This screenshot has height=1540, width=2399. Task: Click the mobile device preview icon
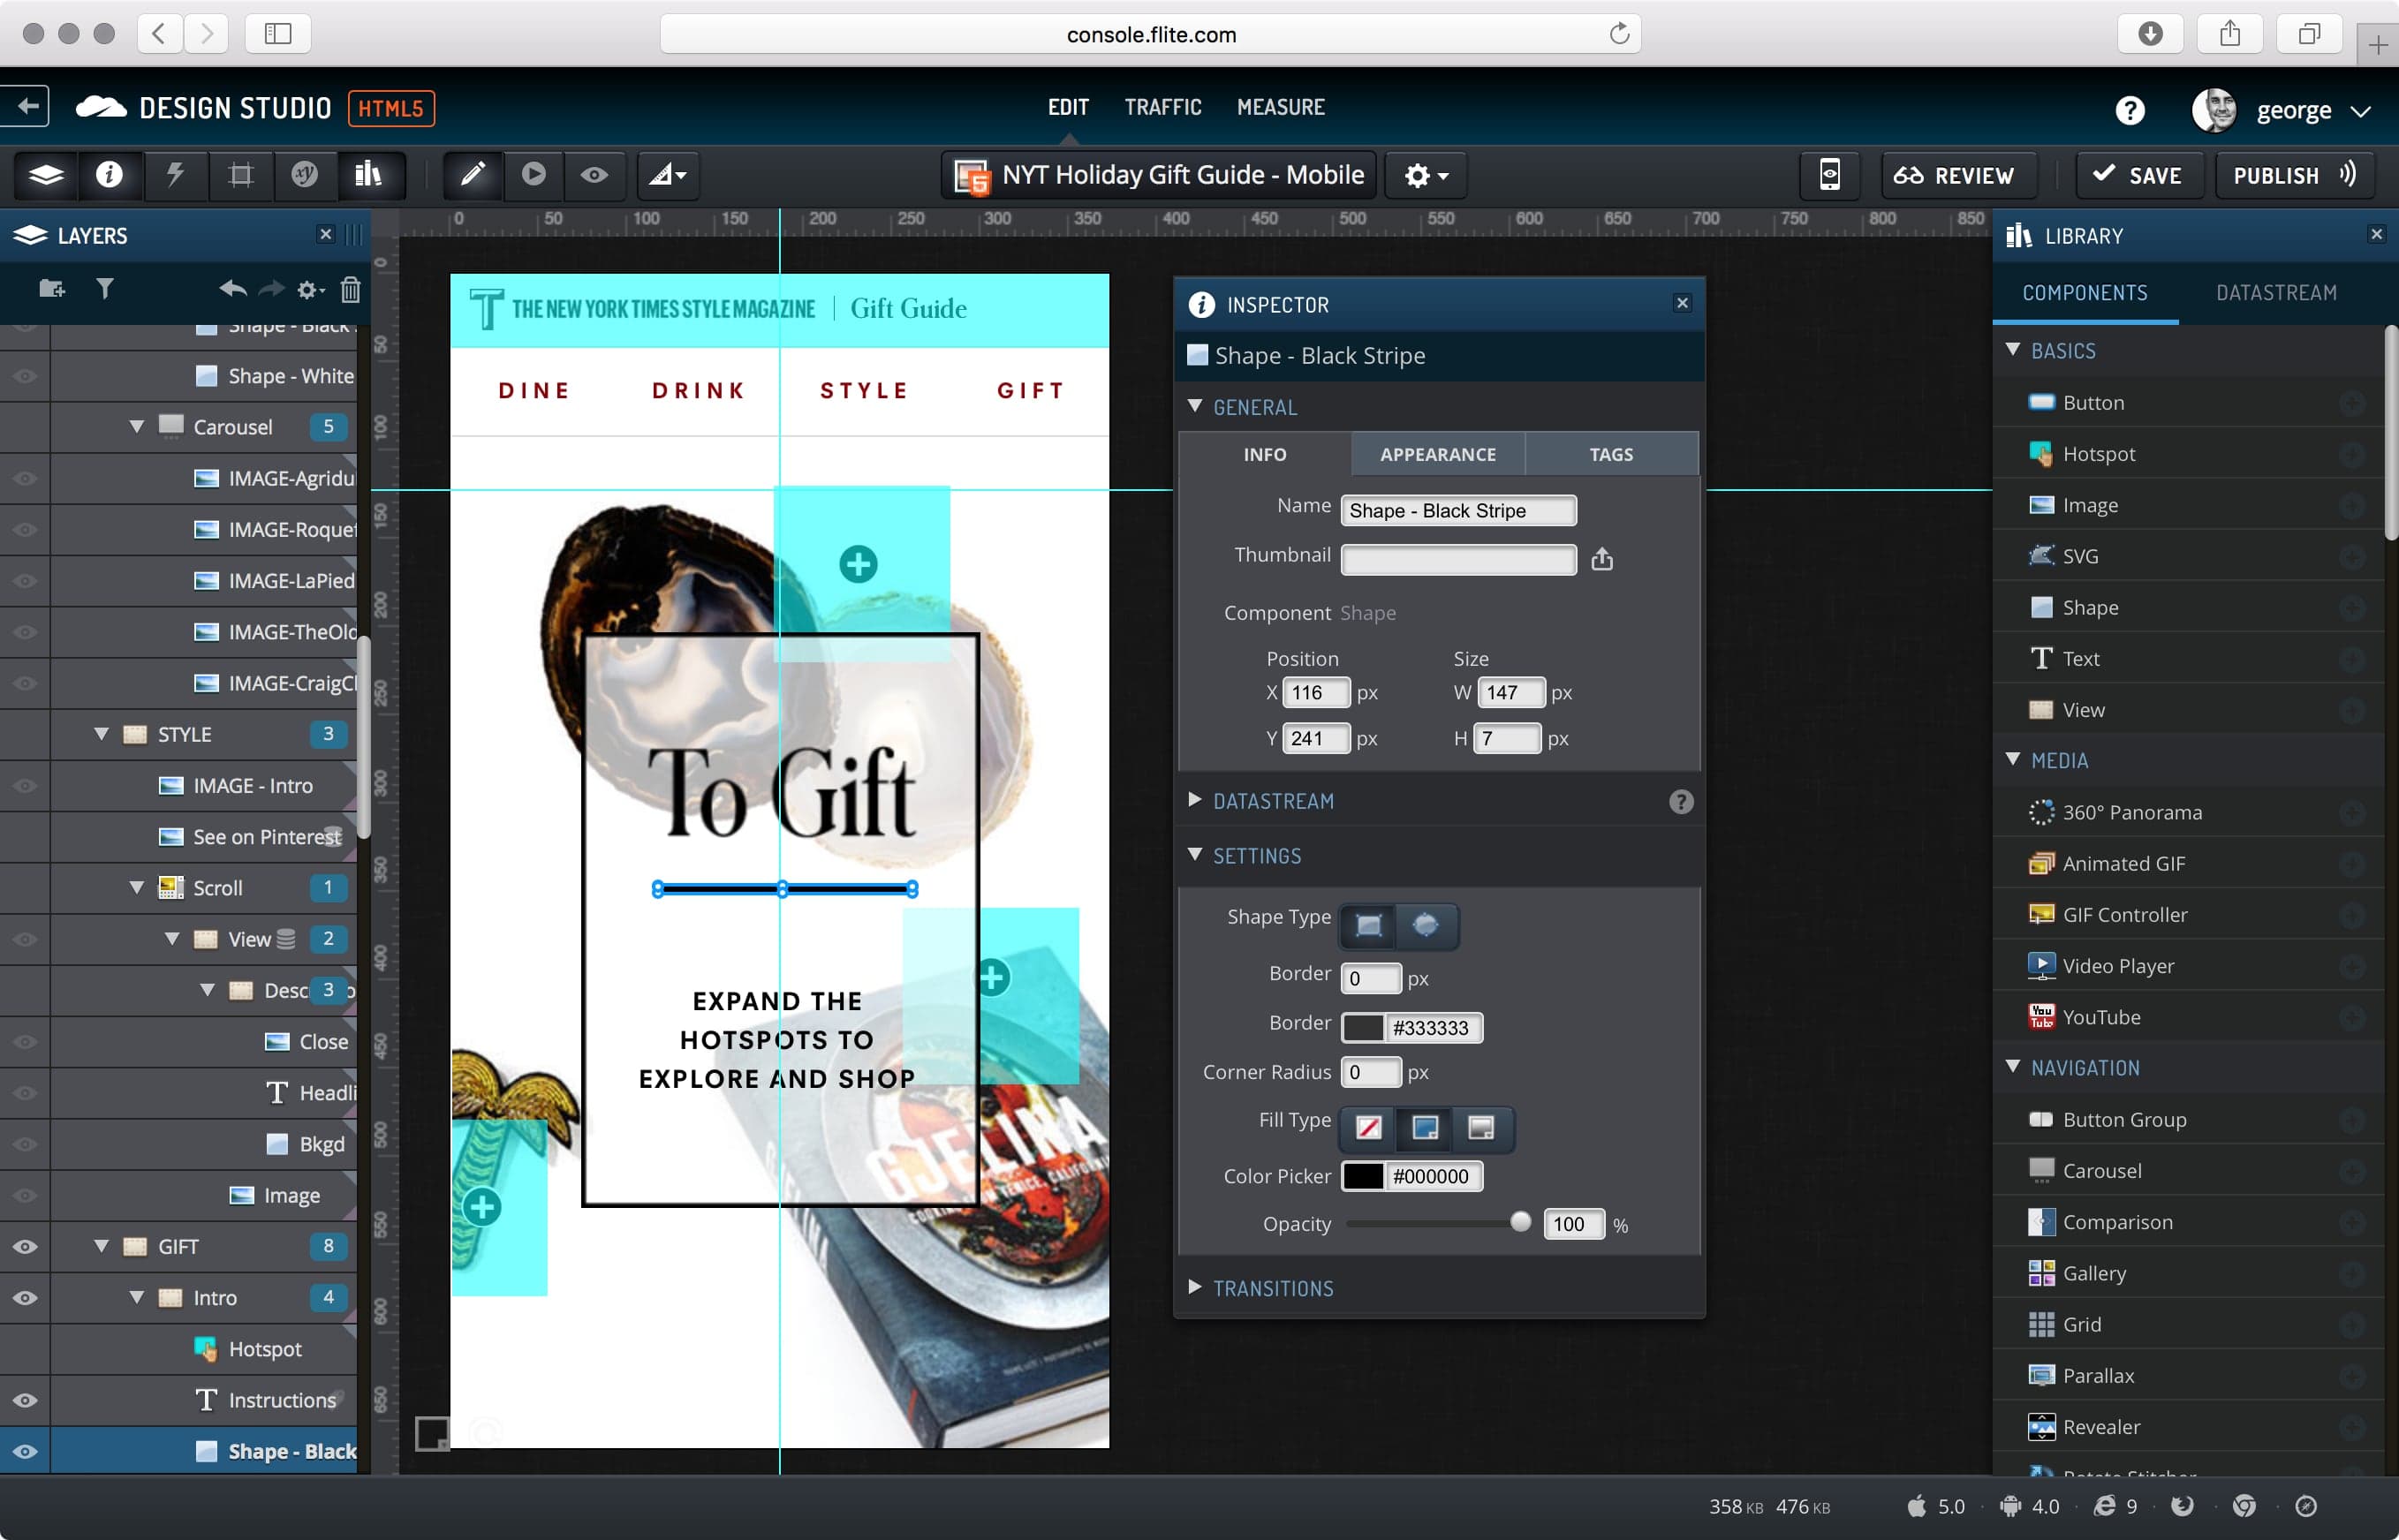(1829, 175)
